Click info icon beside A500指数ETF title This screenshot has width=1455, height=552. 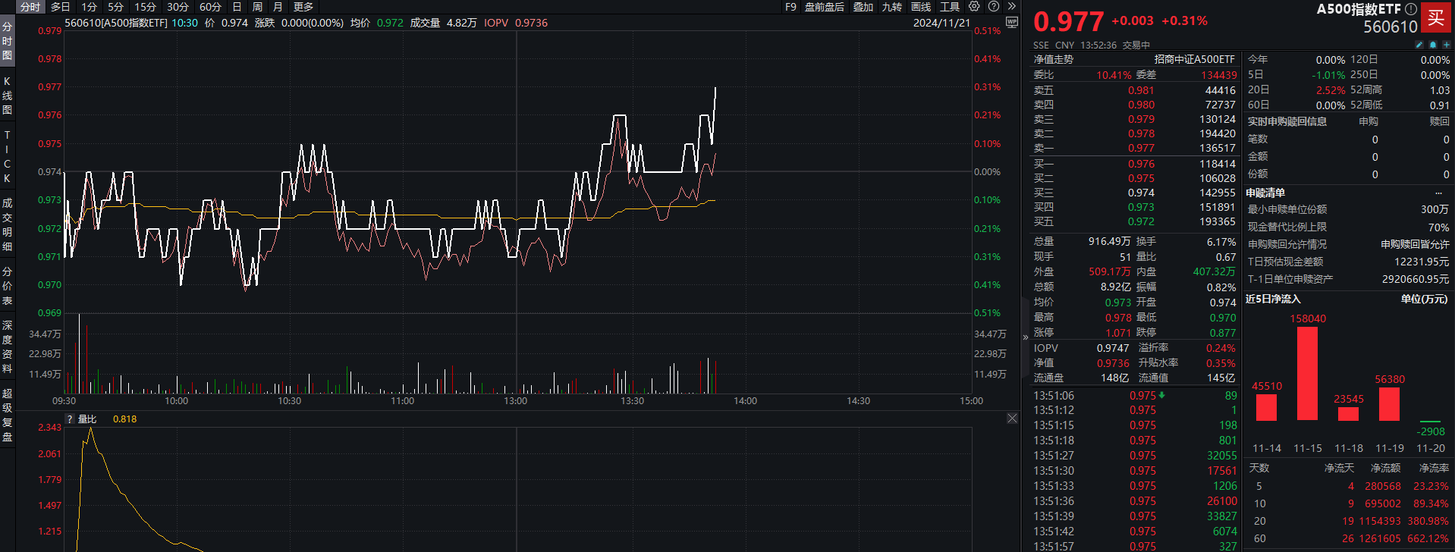[1410, 9]
